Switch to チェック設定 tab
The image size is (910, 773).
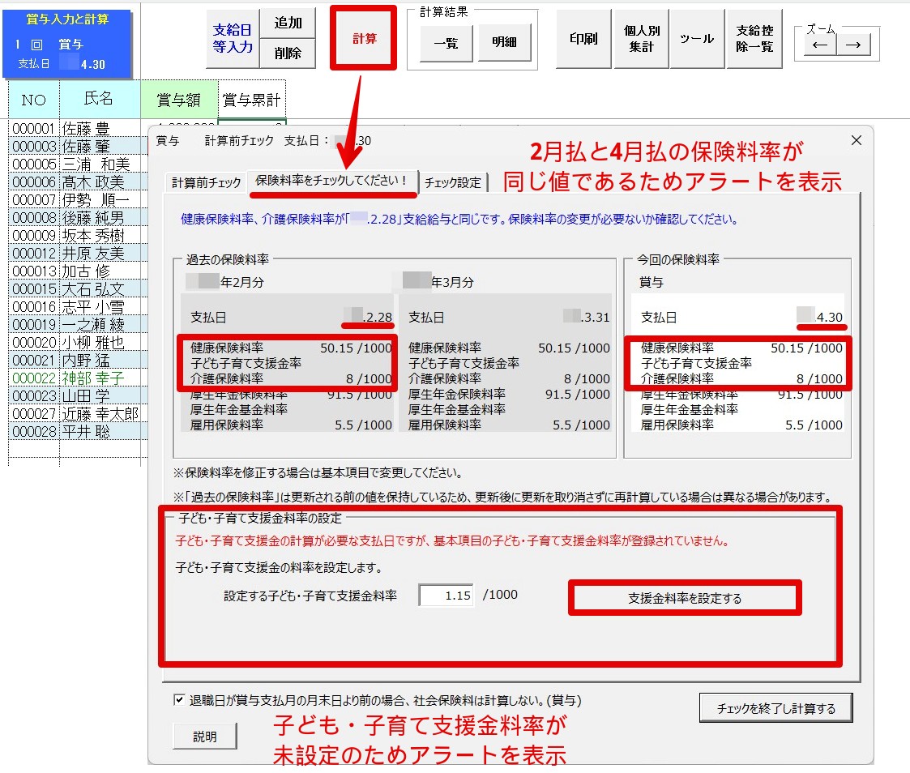[x=453, y=182]
